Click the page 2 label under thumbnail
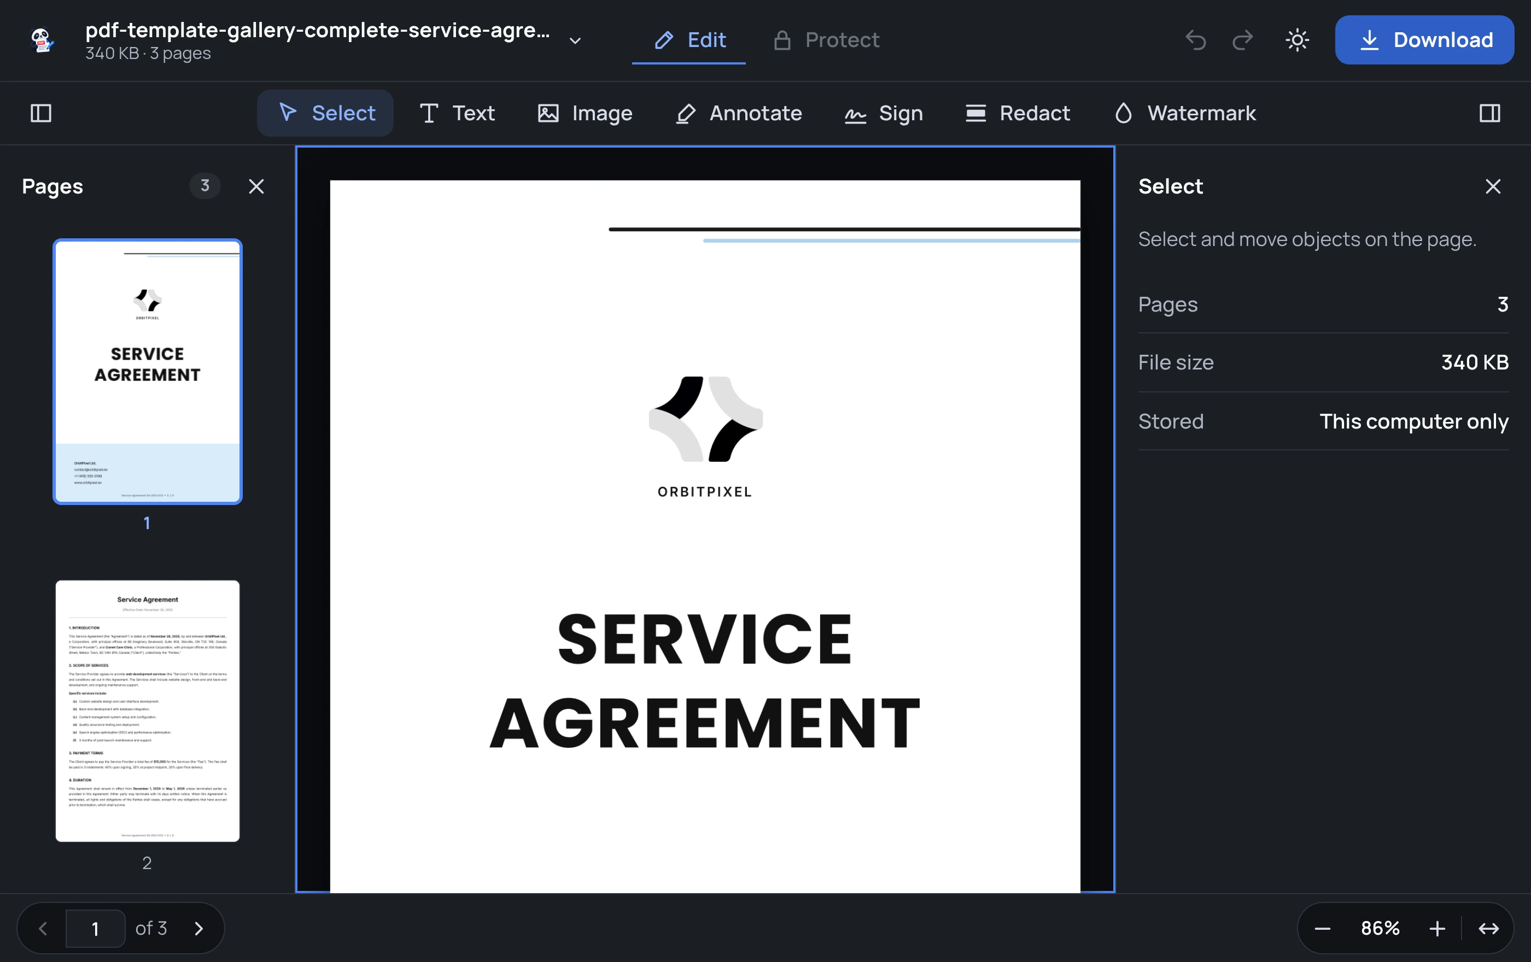The height and width of the screenshot is (962, 1531). 147,863
